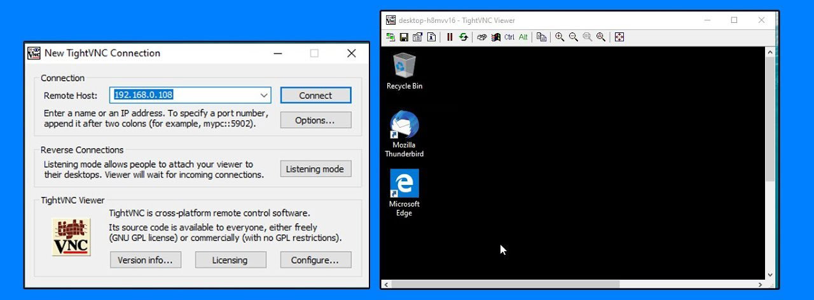This screenshot has width=814, height=300.
Task: Close the New TightVNC Connection dialog
Action: 351,53
